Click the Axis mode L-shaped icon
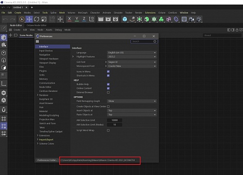 3,84
